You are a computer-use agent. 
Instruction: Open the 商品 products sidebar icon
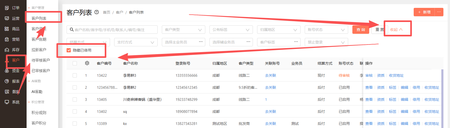point(7,29)
